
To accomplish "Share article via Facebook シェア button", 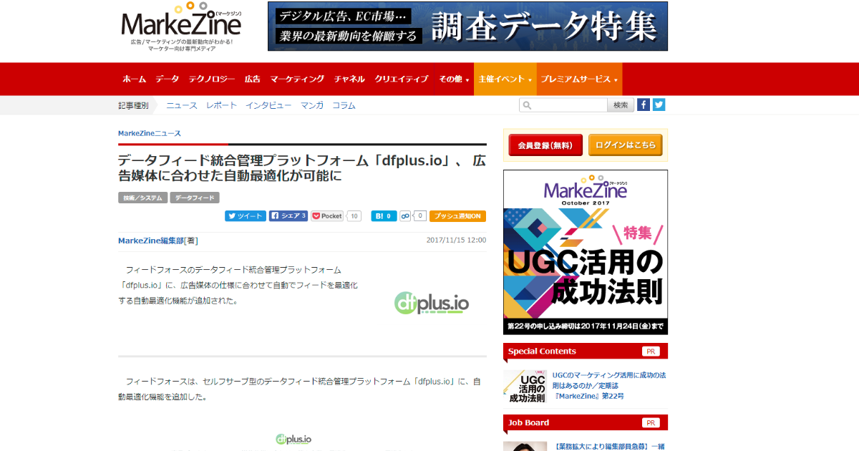I will (288, 215).
